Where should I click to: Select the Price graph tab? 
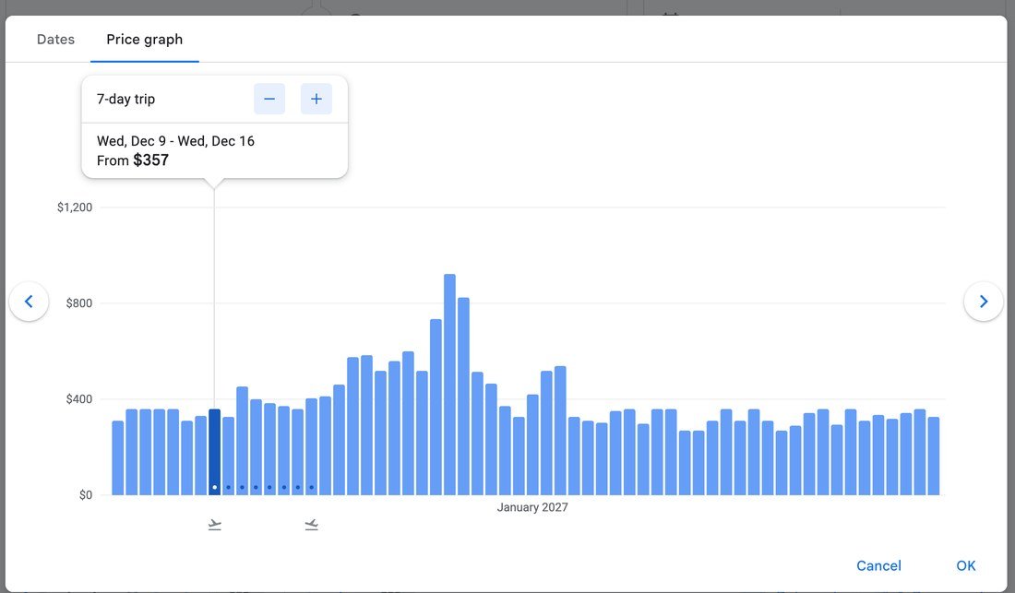pyautogui.click(x=144, y=40)
